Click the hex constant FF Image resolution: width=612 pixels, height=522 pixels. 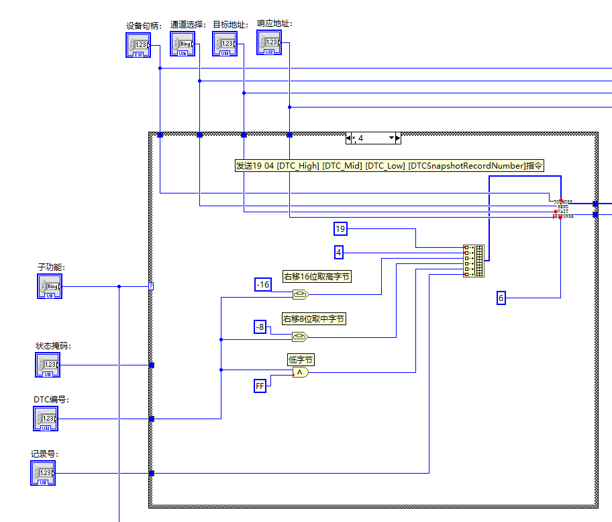[260, 386]
